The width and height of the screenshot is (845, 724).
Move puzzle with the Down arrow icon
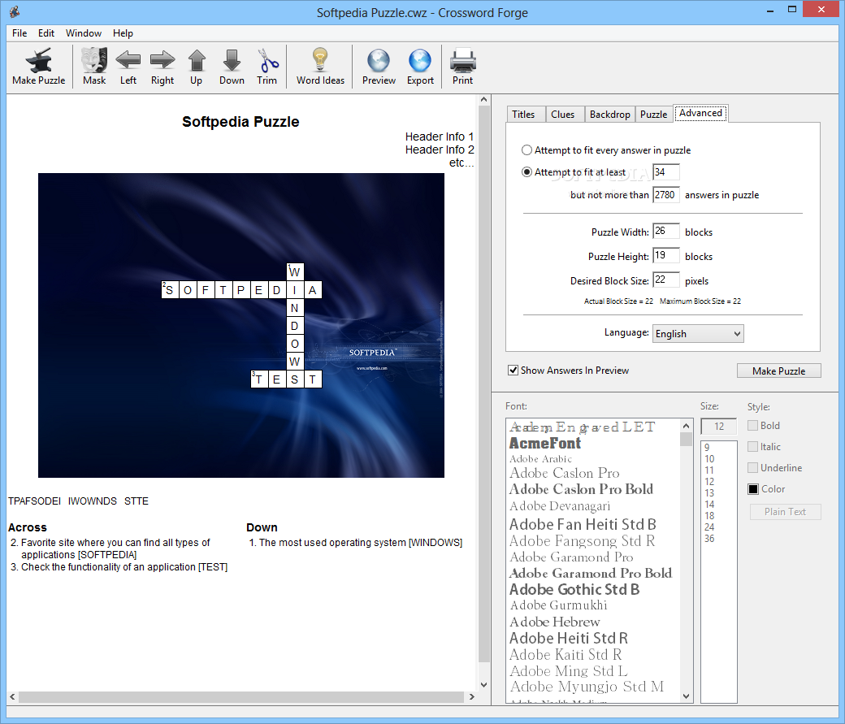(x=232, y=67)
